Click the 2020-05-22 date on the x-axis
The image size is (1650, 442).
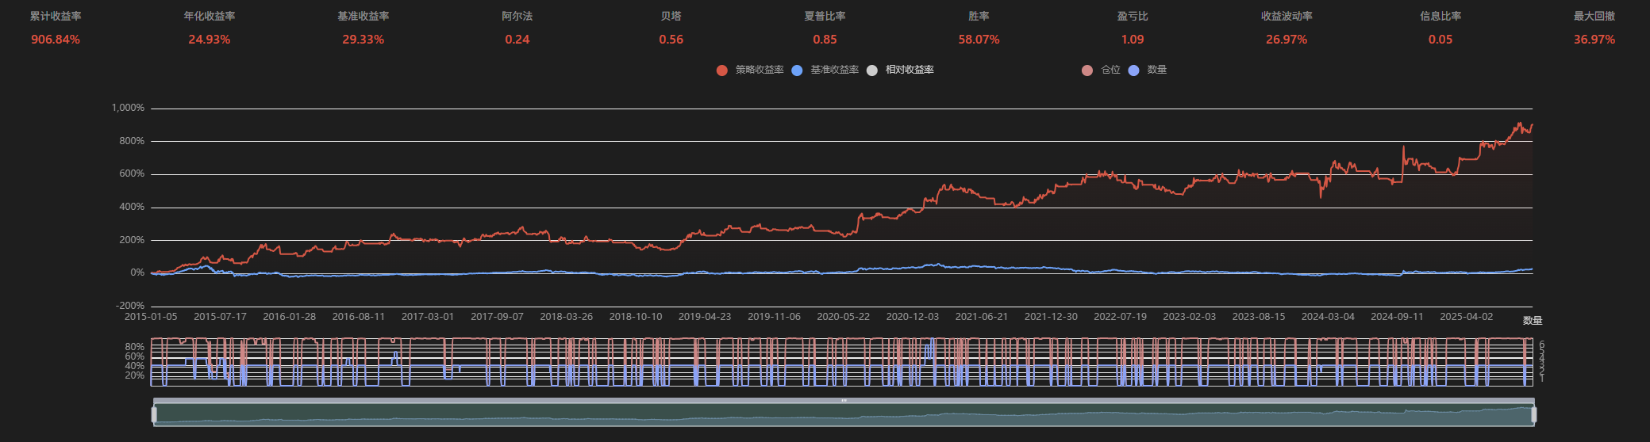[843, 317]
